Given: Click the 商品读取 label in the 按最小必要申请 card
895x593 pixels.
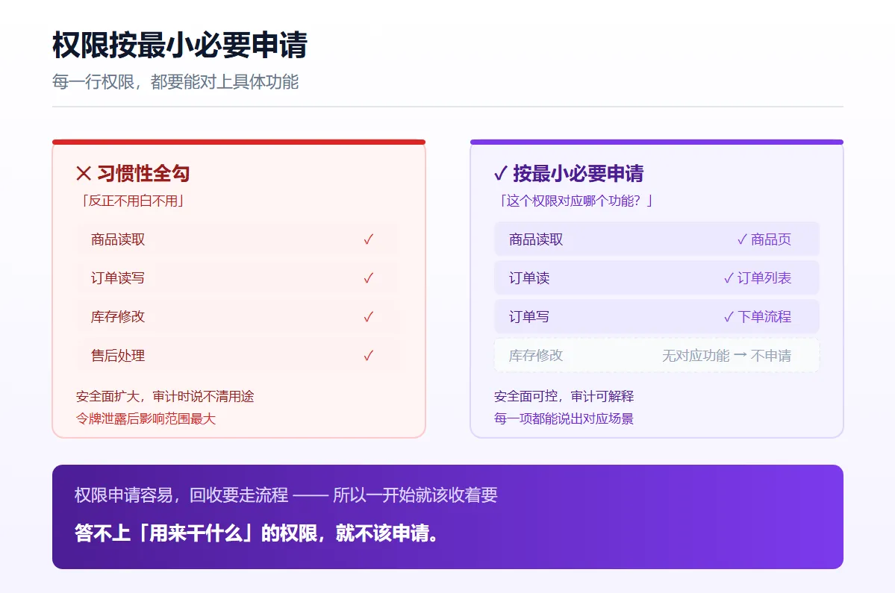Looking at the screenshot, I should [x=536, y=239].
